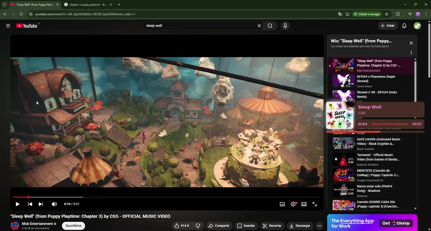This screenshot has width=431, height=231.
Task: Open player settings gear
Action: point(293,204)
